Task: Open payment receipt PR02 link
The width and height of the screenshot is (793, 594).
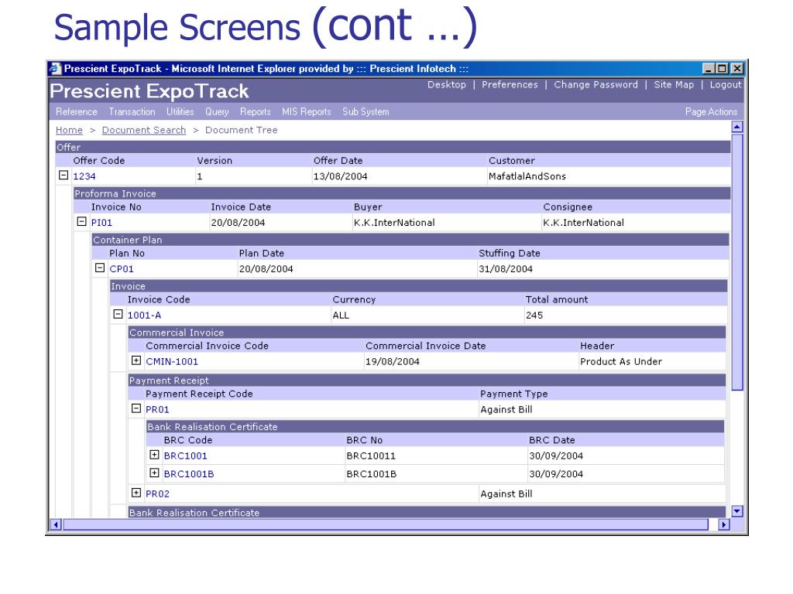Action: point(157,494)
